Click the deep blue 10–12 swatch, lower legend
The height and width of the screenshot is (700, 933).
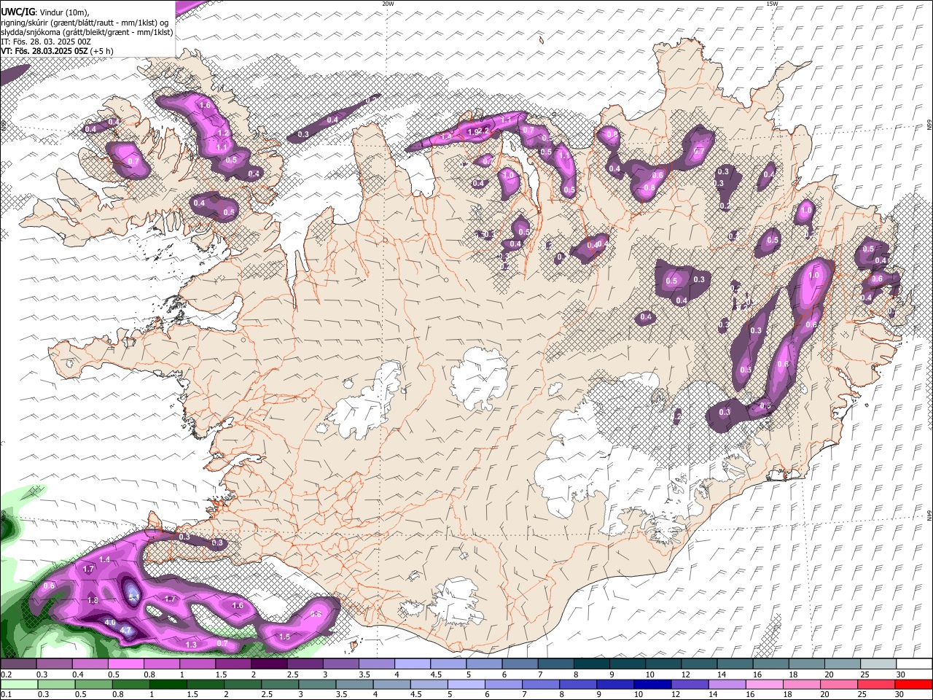pos(652,685)
